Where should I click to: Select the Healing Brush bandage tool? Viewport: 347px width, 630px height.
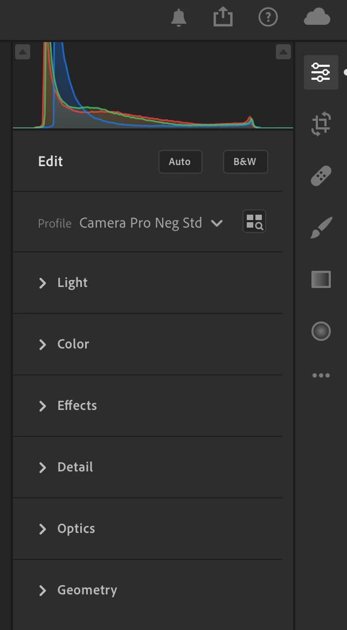click(321, 176)
